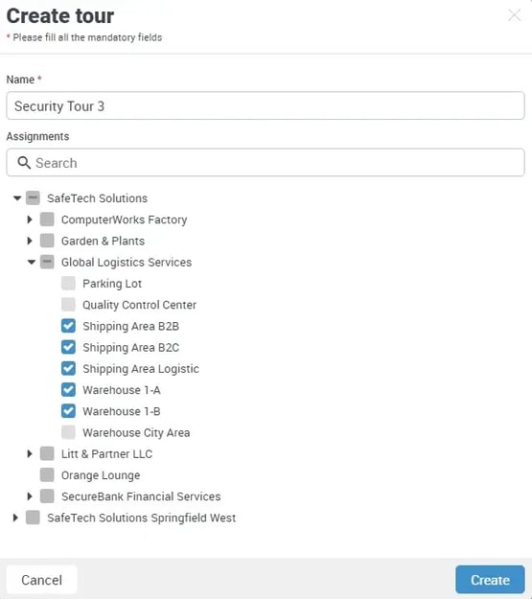Expand the Litt & Partner LLC node

click(x=30, y=454)
